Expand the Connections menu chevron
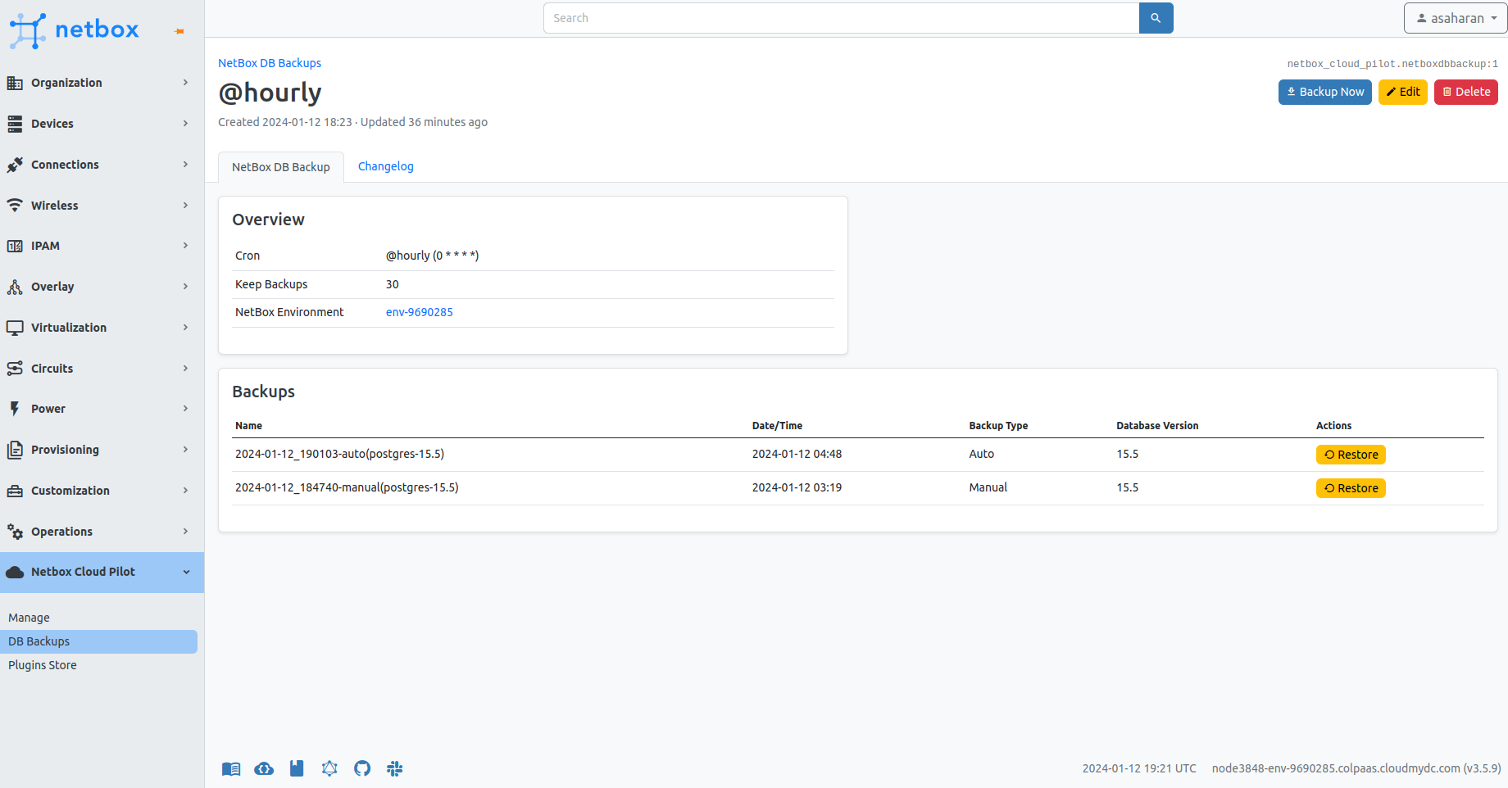1508x788 pixels. click(x=186, y=165)
